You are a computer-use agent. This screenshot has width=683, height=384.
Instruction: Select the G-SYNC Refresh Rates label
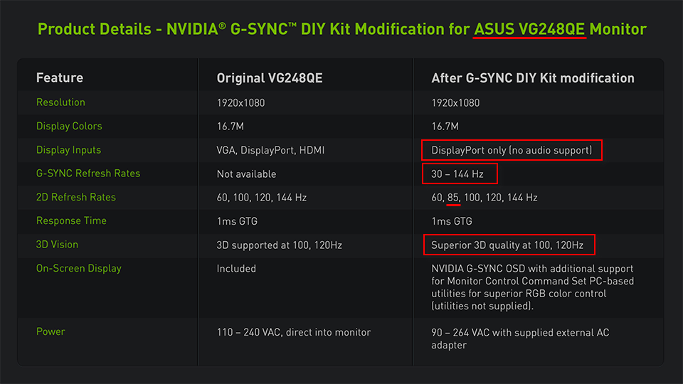click(x=88, y=174)
